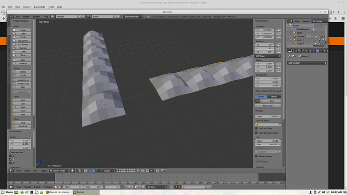Add a UV Sphere primitive
Image resolution: width=347 pixels, height=195 pixels.
(x=22, y=41)
